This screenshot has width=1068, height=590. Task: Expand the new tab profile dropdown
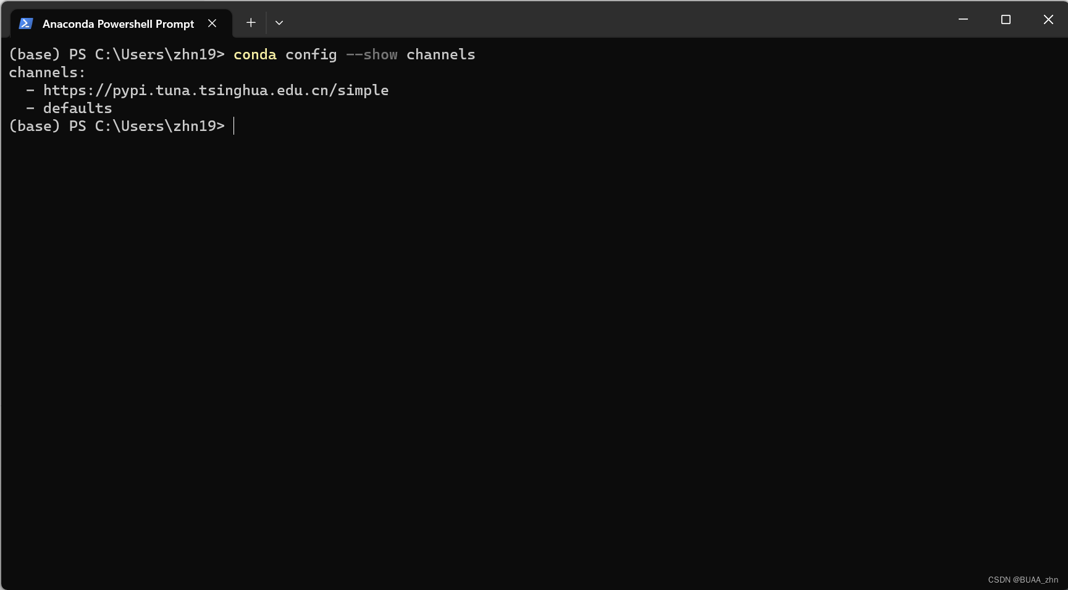pos(279,23)
